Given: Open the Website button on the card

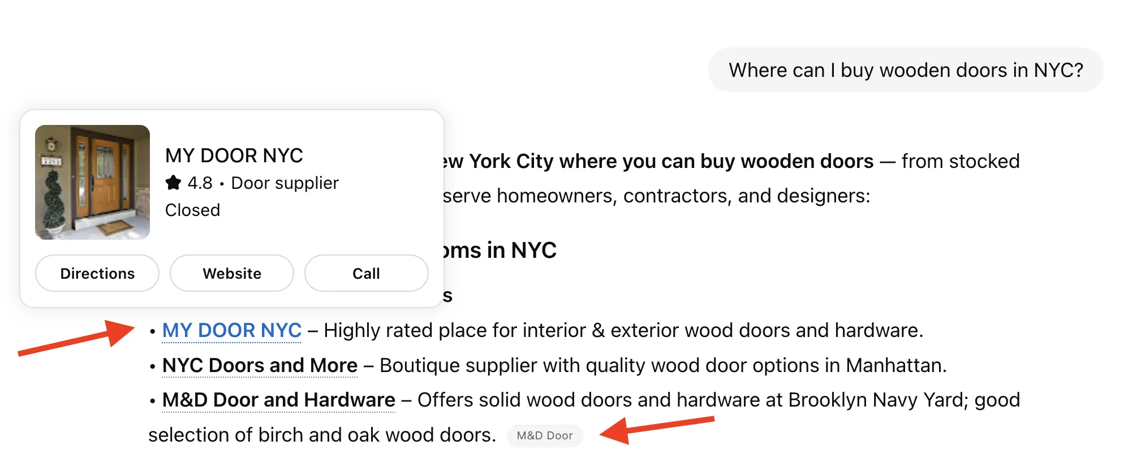Looking at the screenshot, I should pos(232,274).
